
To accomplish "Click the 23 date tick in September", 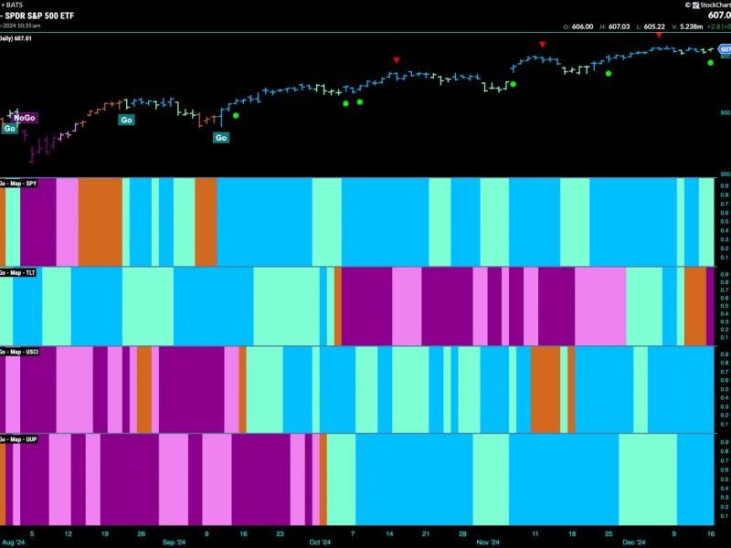I will 280,533.
